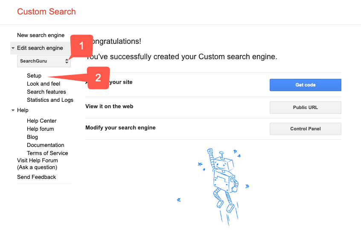This screenshot has width=361, height=230.
Task: Collapse the Edit search engine triangle
Action: click(x=13, y=48)
